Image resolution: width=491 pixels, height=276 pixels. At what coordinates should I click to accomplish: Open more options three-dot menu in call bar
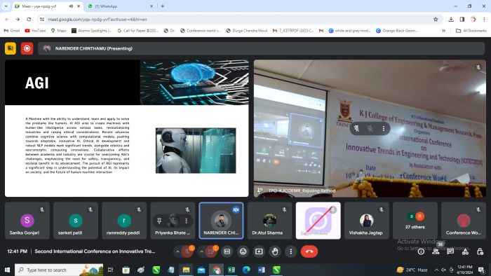(x=291, y=251)
